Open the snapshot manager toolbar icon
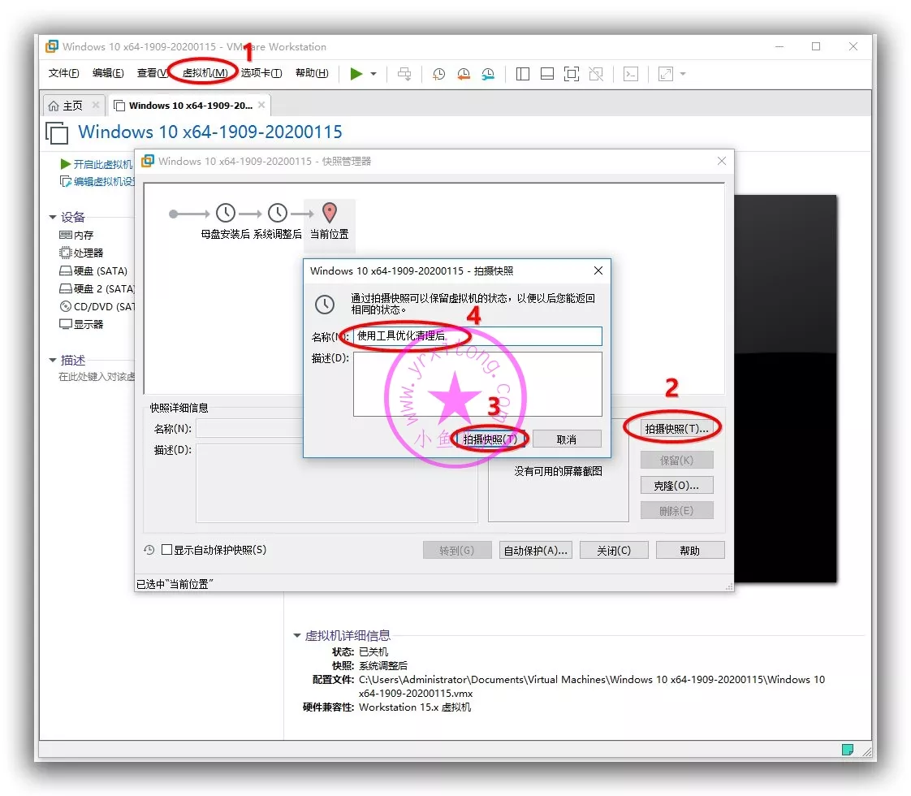Image resolution: width=911 pixels, height=796 pixels. point(487,74)
